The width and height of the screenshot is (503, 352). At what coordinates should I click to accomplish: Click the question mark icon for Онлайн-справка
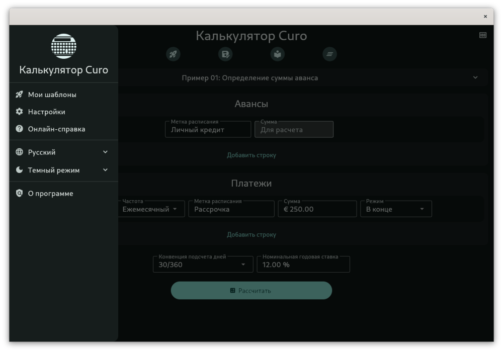pyautogui.click(x=19, y=129)
